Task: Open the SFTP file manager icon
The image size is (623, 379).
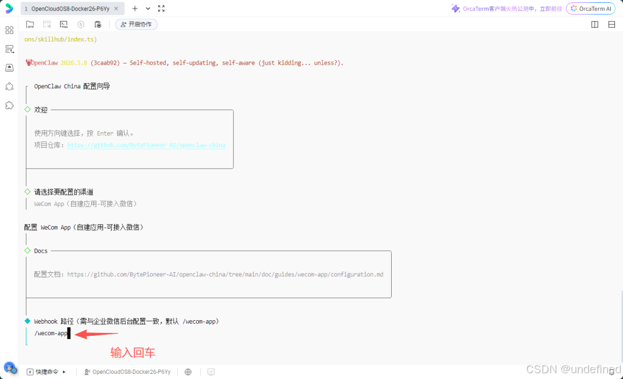Action: coord(30,24)
